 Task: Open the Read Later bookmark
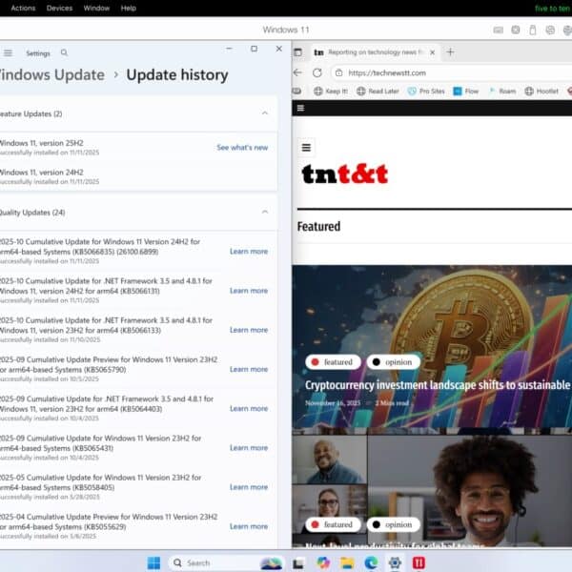(378, 92)
